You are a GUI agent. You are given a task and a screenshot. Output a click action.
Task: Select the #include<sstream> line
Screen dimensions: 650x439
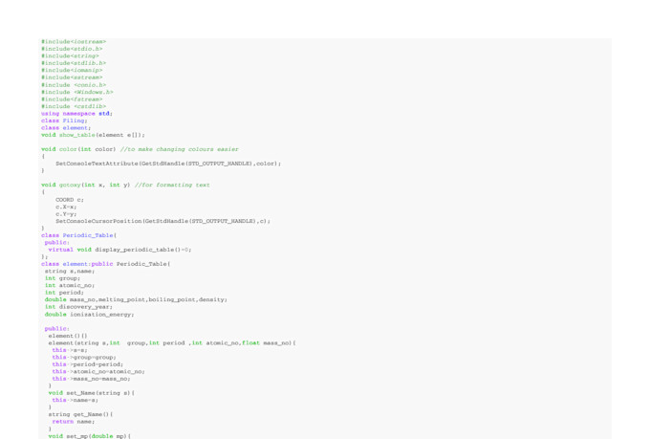coord(72,77)
